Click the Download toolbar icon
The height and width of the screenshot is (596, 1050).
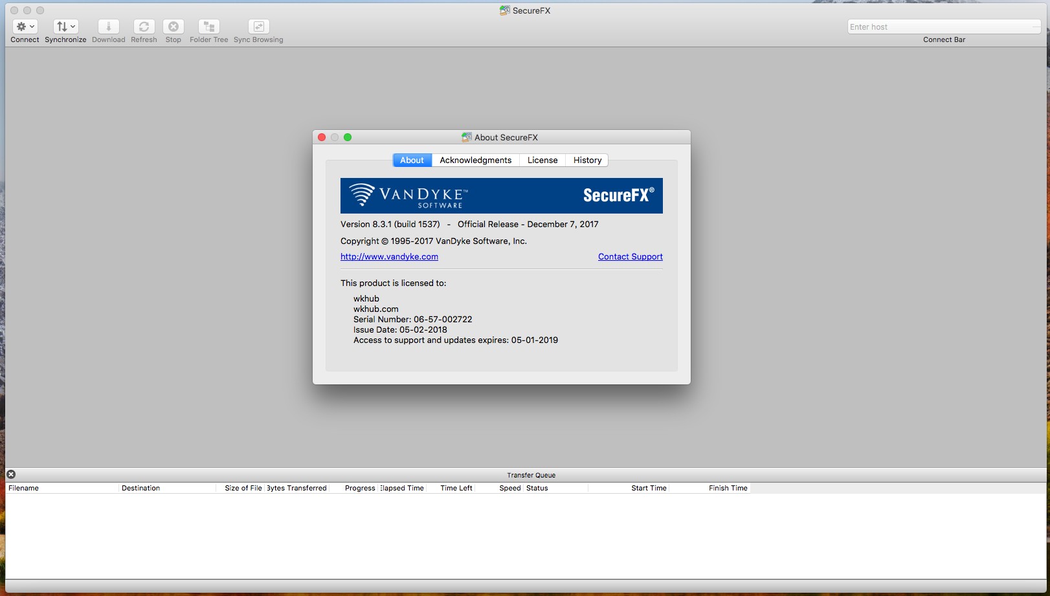click(108, 27)
